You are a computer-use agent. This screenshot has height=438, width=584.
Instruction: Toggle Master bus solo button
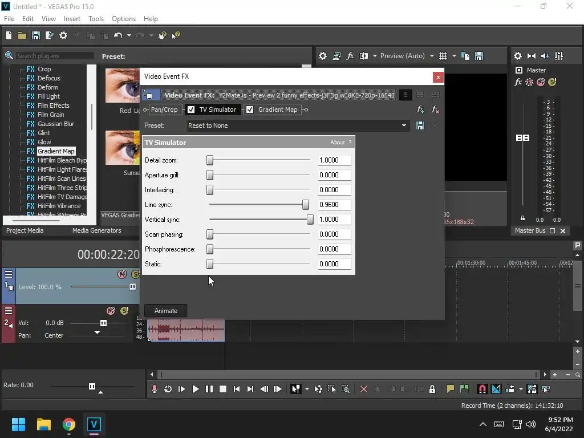[x=552, y=82]
